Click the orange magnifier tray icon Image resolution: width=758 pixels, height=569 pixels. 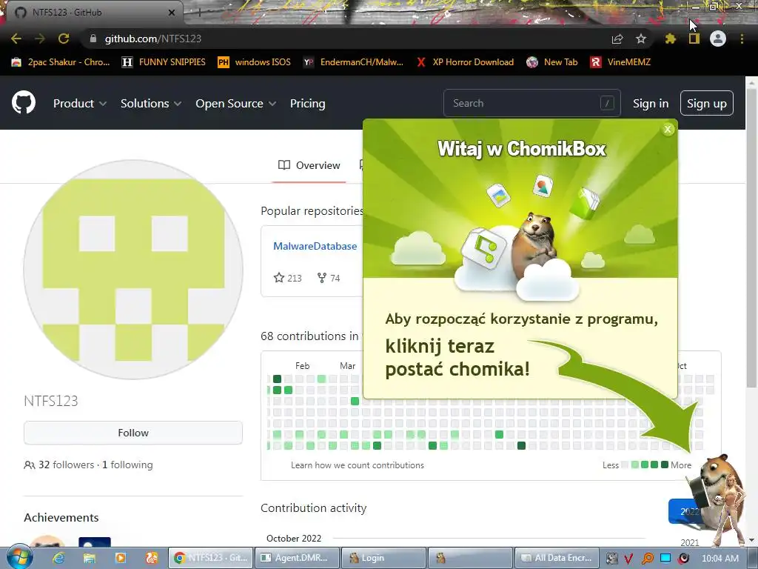(x=647, y=559)
